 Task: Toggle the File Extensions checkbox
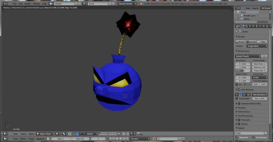[253, 137]
